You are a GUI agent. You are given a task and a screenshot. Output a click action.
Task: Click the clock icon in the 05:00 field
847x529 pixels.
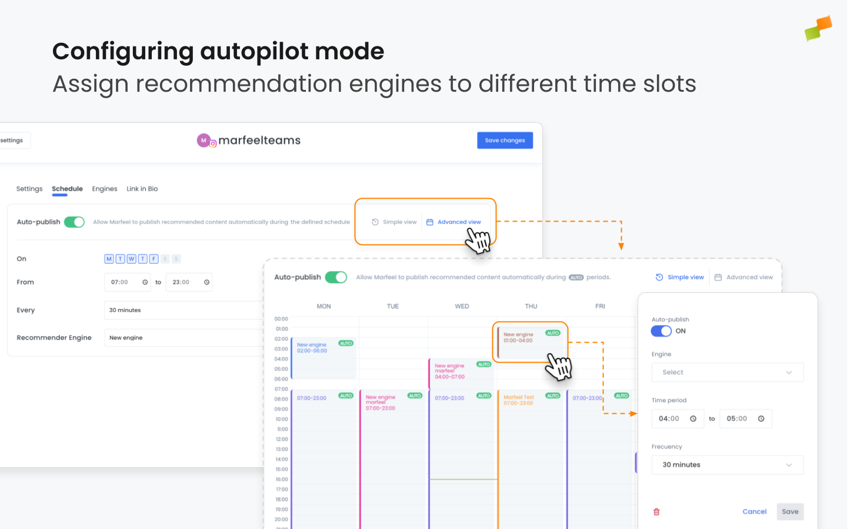pos(762,418)
